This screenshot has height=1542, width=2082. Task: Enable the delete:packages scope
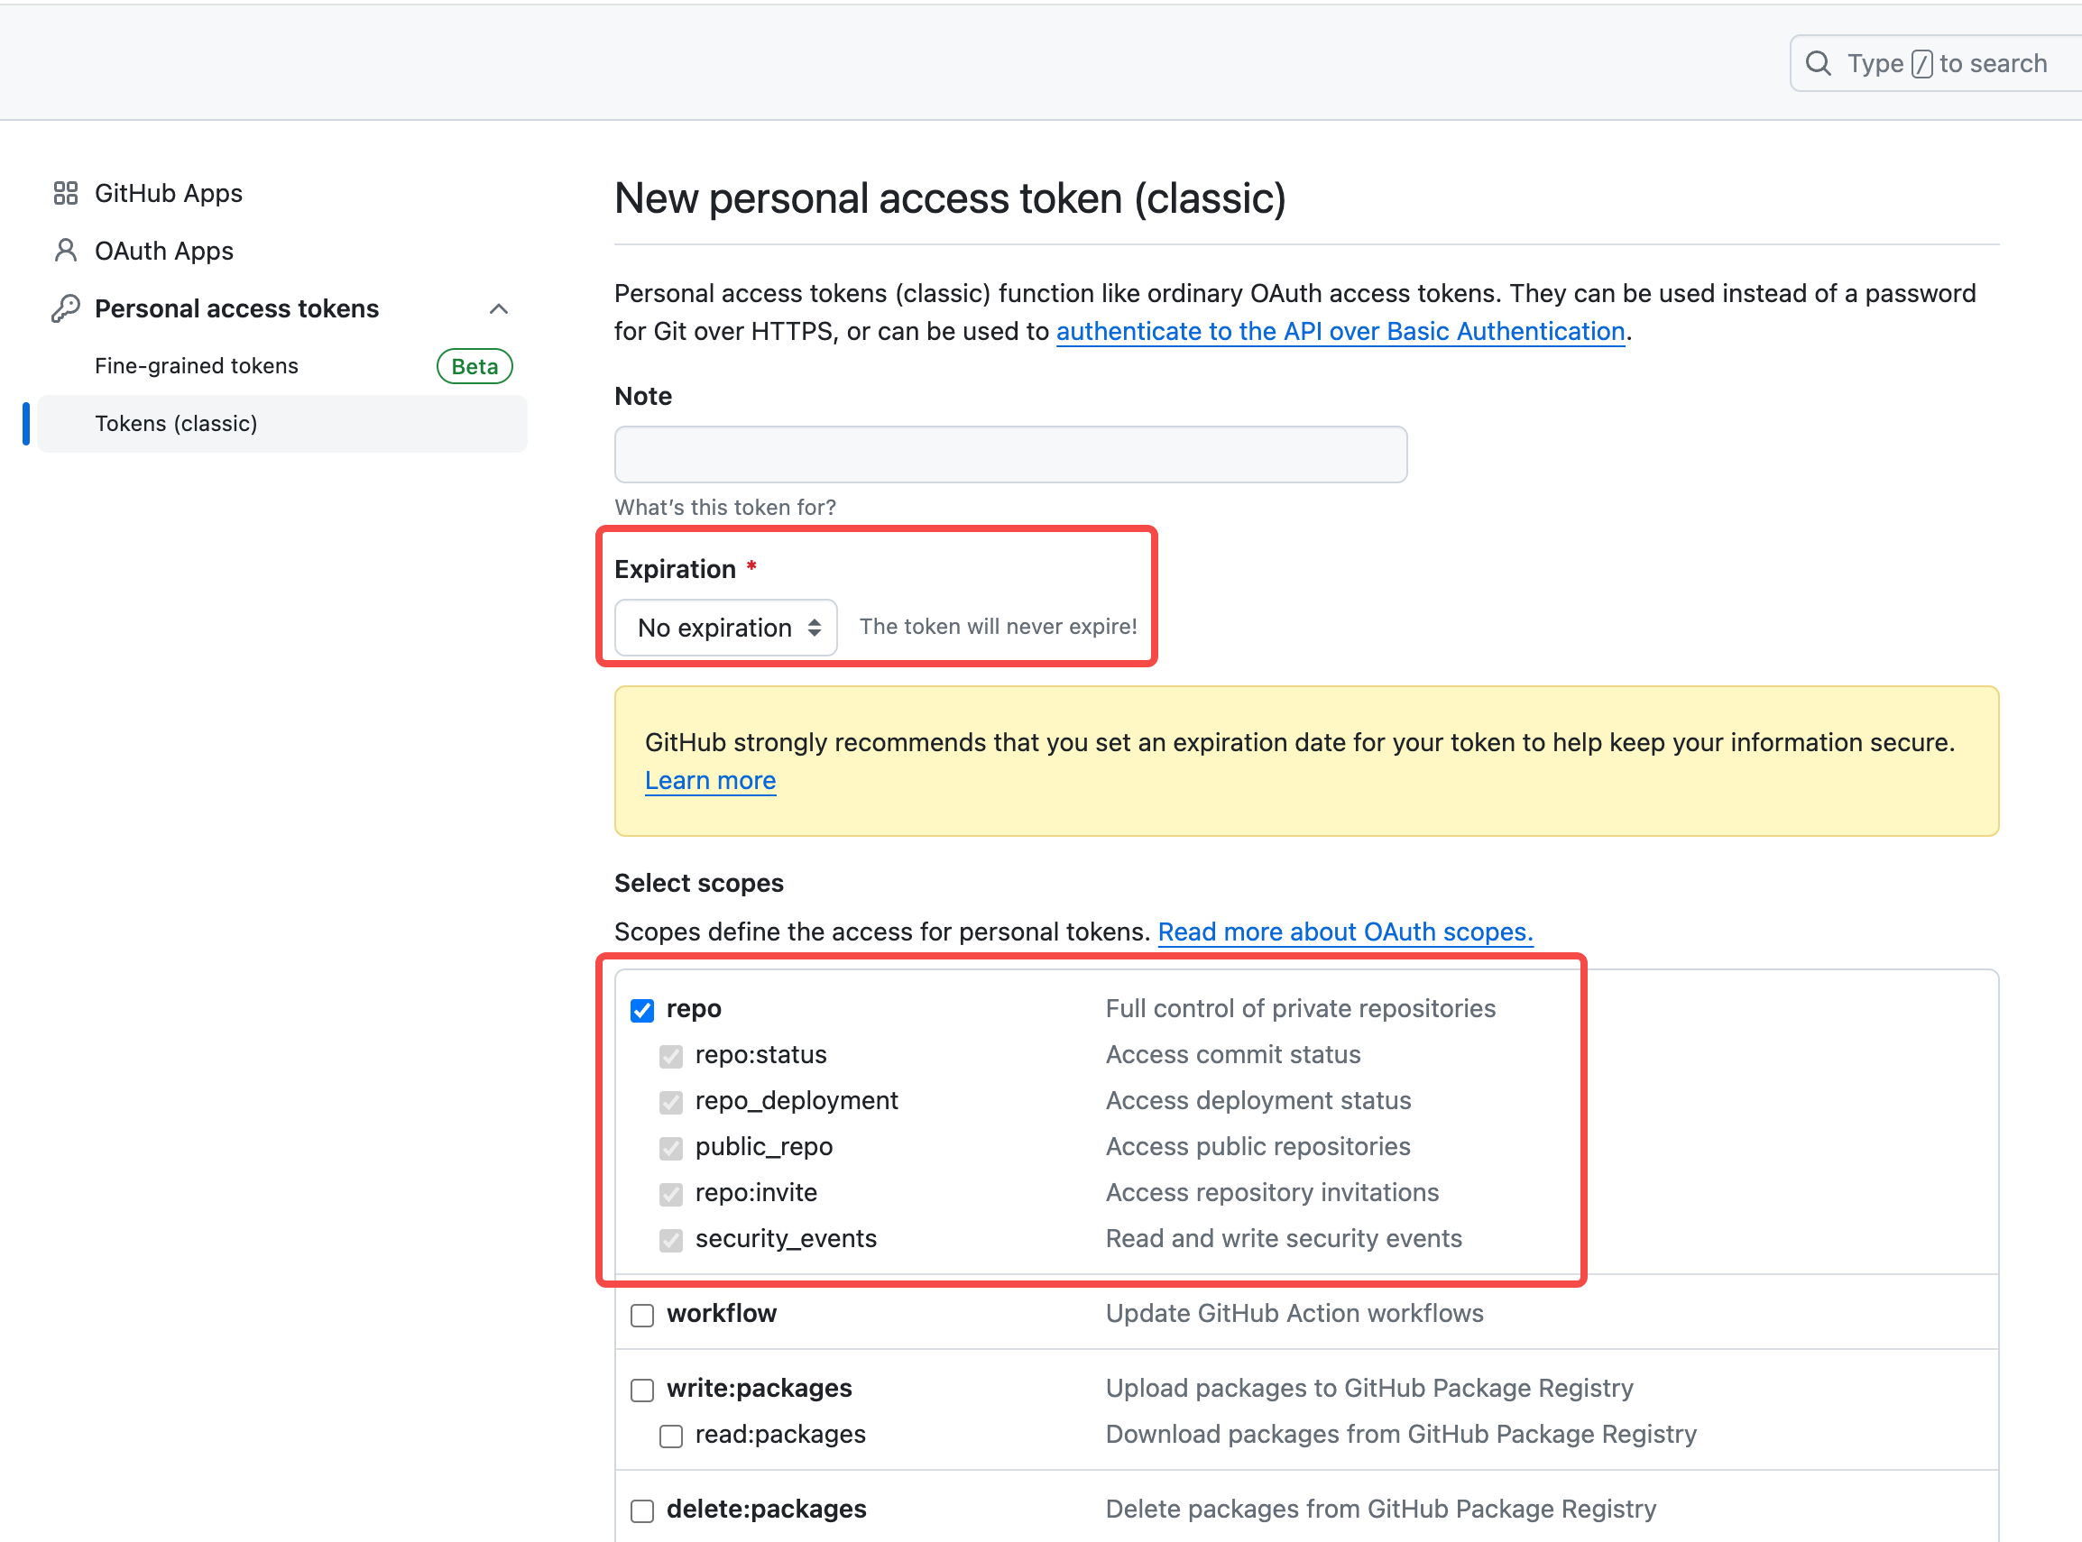(642, 1510)
